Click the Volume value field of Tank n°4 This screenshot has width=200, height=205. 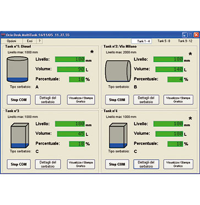[169, 134]
